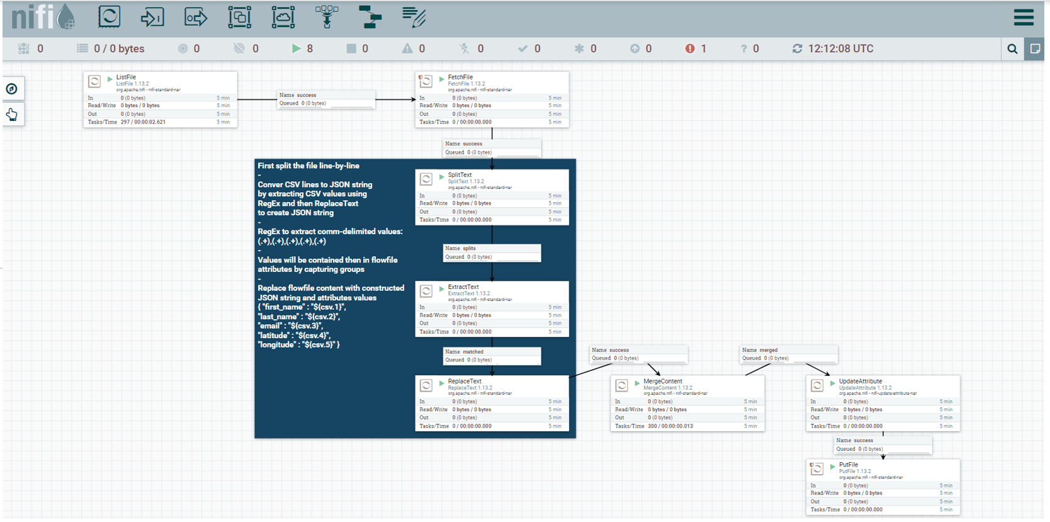Select the Output Port toolbar icon
The height and width of the screenshot is (522, 1050).
point(196,17)
